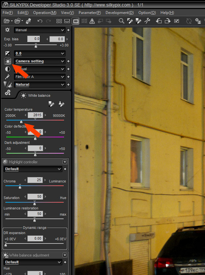205x275 pixels.
Task: Decrease Luminance restoration with left arrow
Action: tap(25, 213)
